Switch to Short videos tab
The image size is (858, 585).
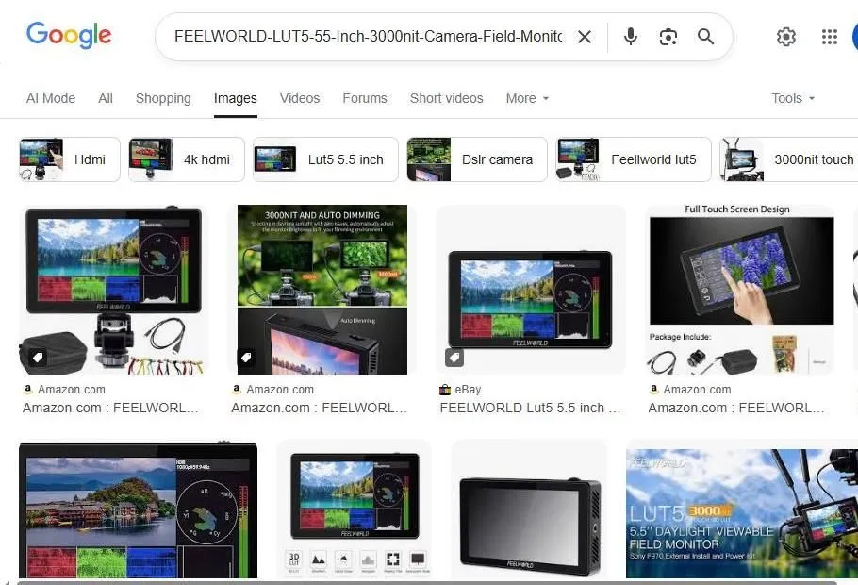447,98
